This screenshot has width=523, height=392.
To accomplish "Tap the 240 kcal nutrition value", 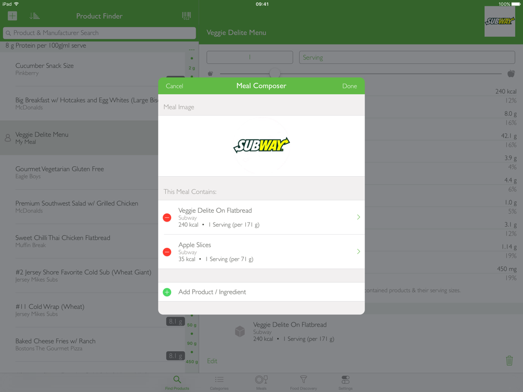I will [x=506, y=91].
